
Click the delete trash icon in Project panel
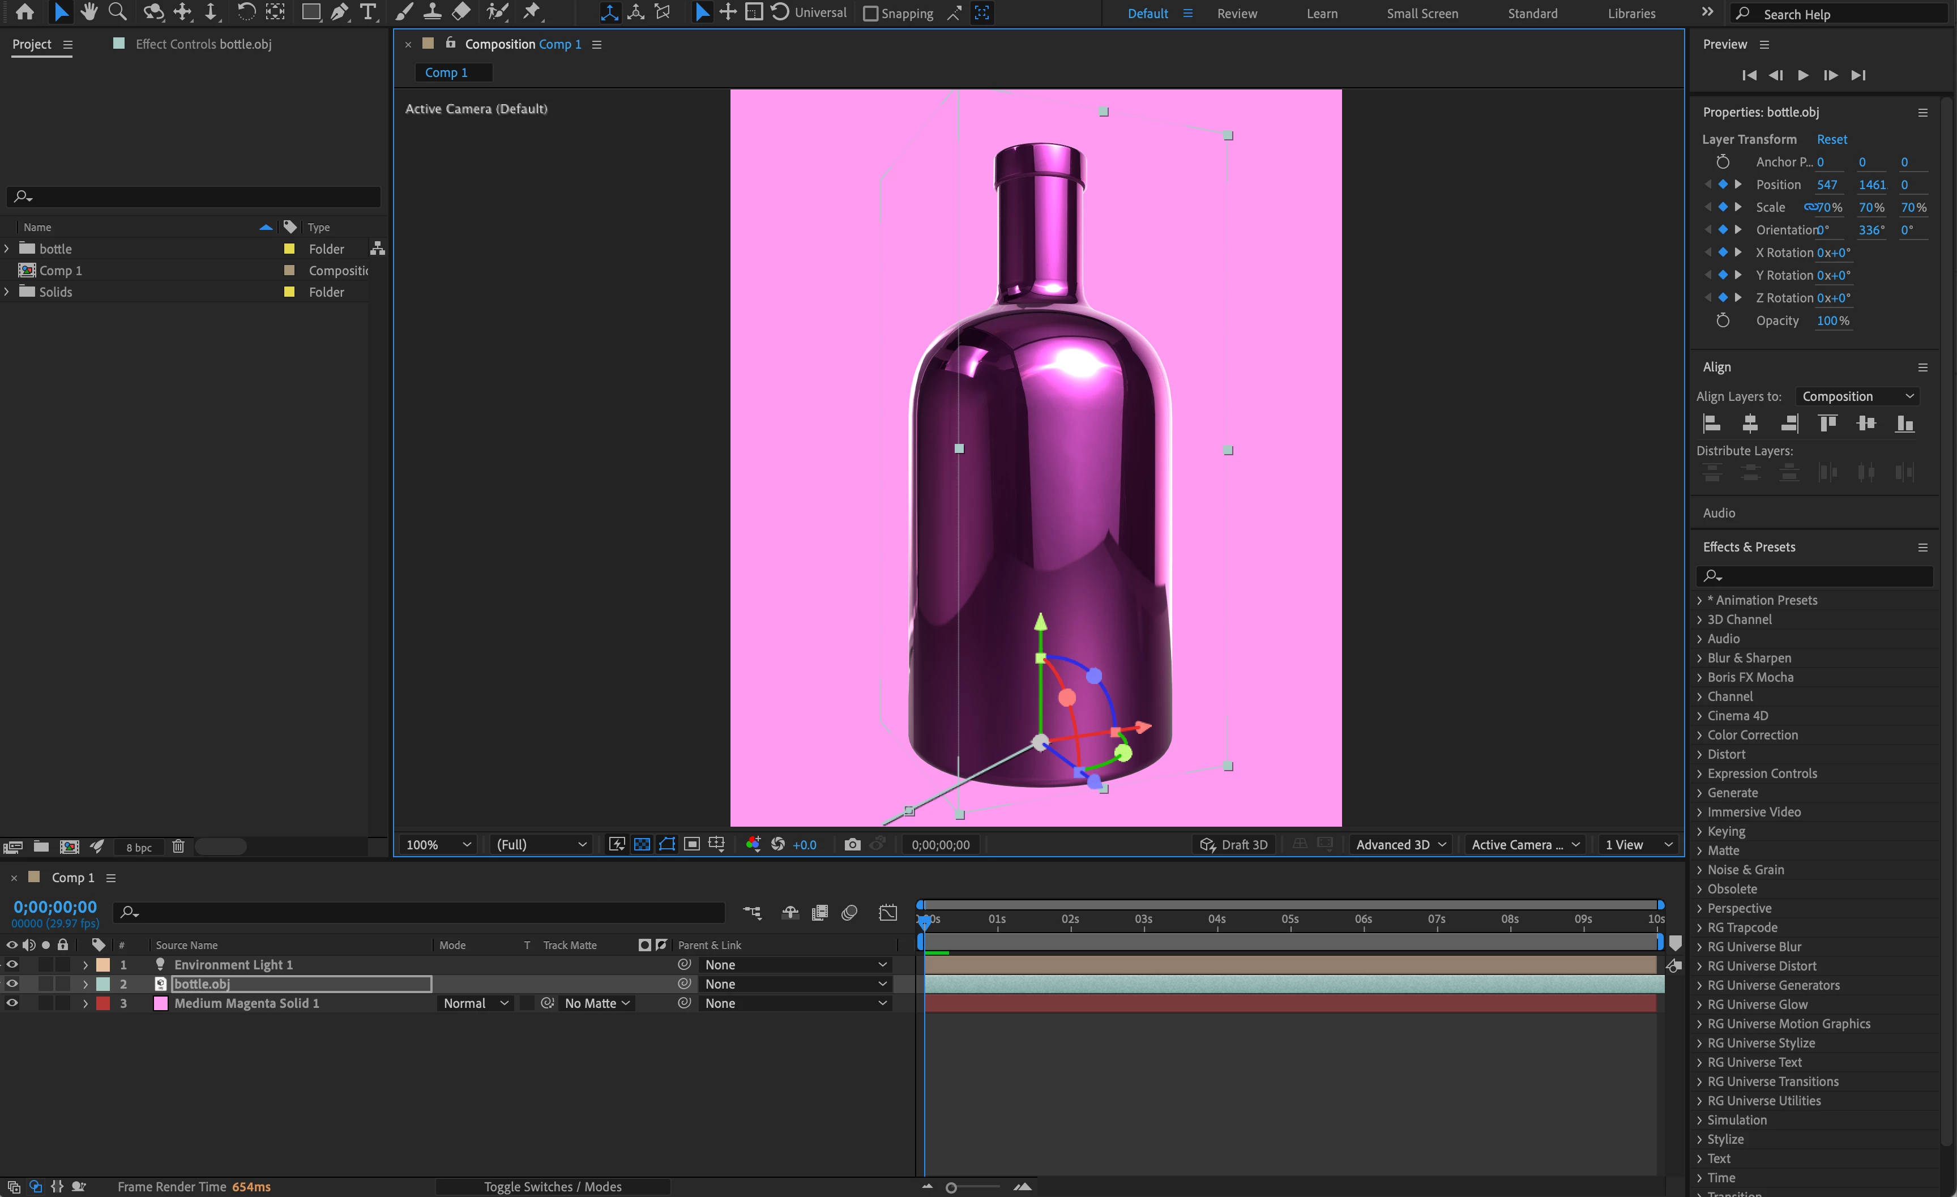[x=178, y=847]
